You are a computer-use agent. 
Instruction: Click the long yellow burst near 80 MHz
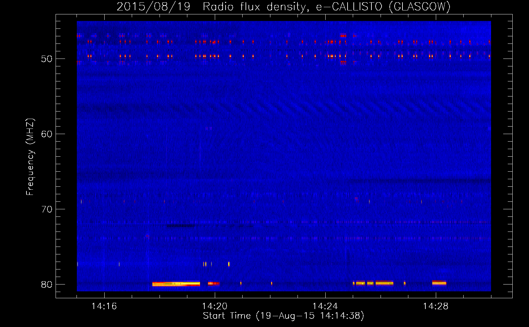coord(176,284)
